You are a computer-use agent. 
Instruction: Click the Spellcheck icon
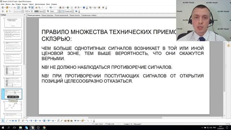click(x=30, y=7)
